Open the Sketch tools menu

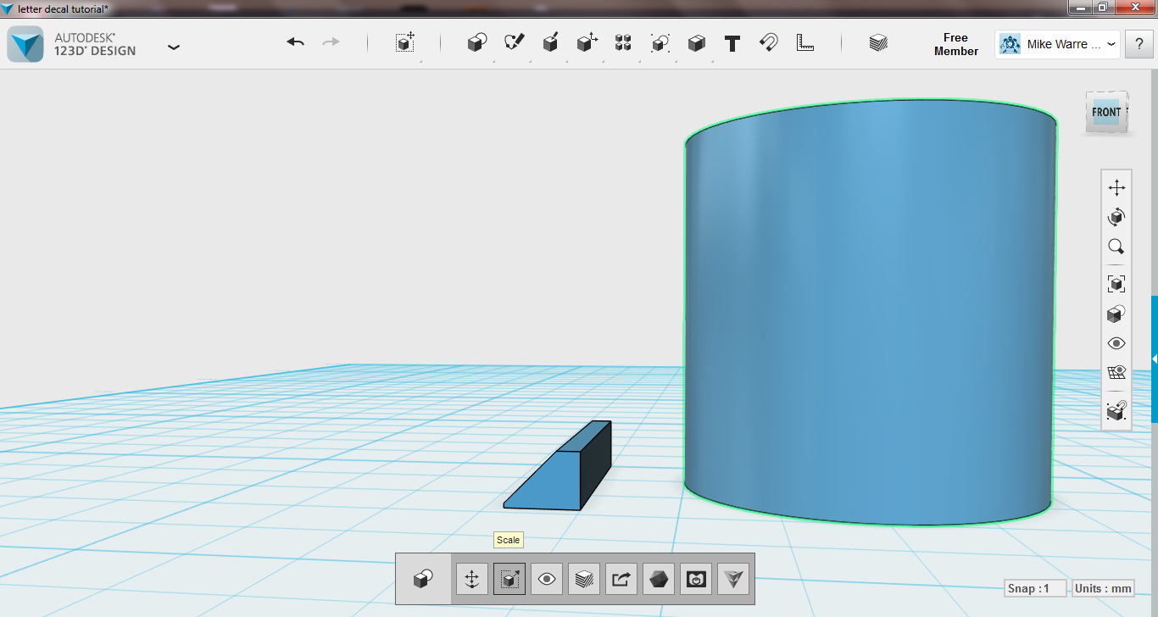coord(514,42)
